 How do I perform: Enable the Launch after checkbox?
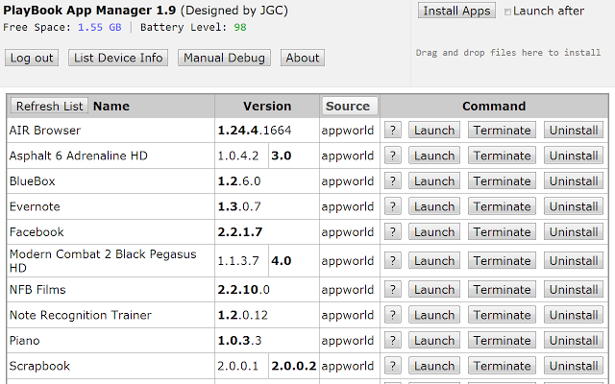507,12
